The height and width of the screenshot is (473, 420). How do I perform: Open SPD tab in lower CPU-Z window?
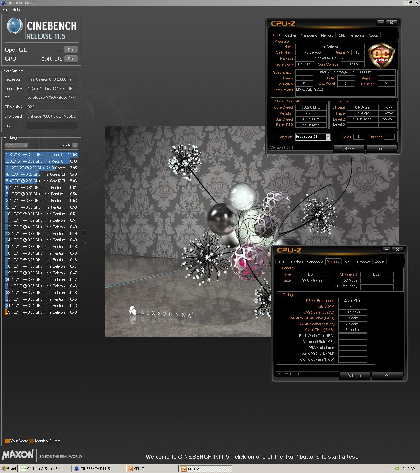pos(348,262)
